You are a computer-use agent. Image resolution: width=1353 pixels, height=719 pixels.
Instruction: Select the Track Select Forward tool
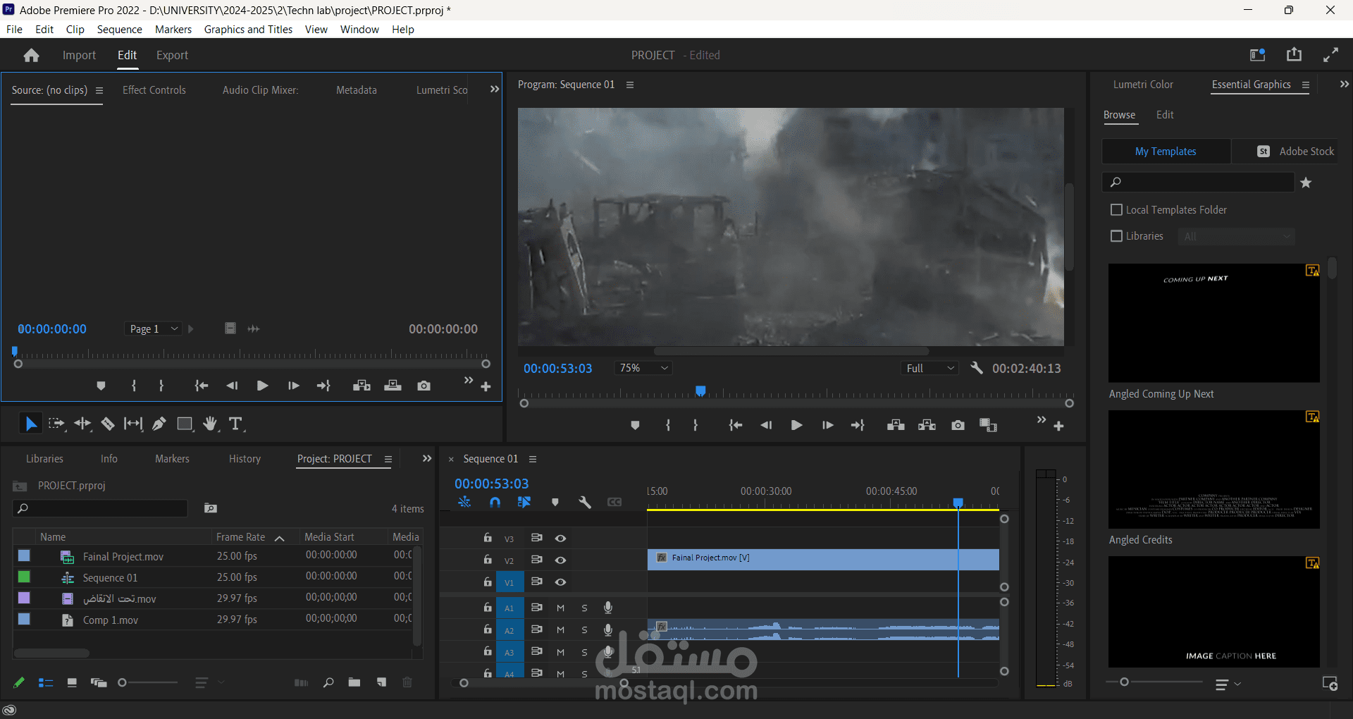[x=56, y=424]
